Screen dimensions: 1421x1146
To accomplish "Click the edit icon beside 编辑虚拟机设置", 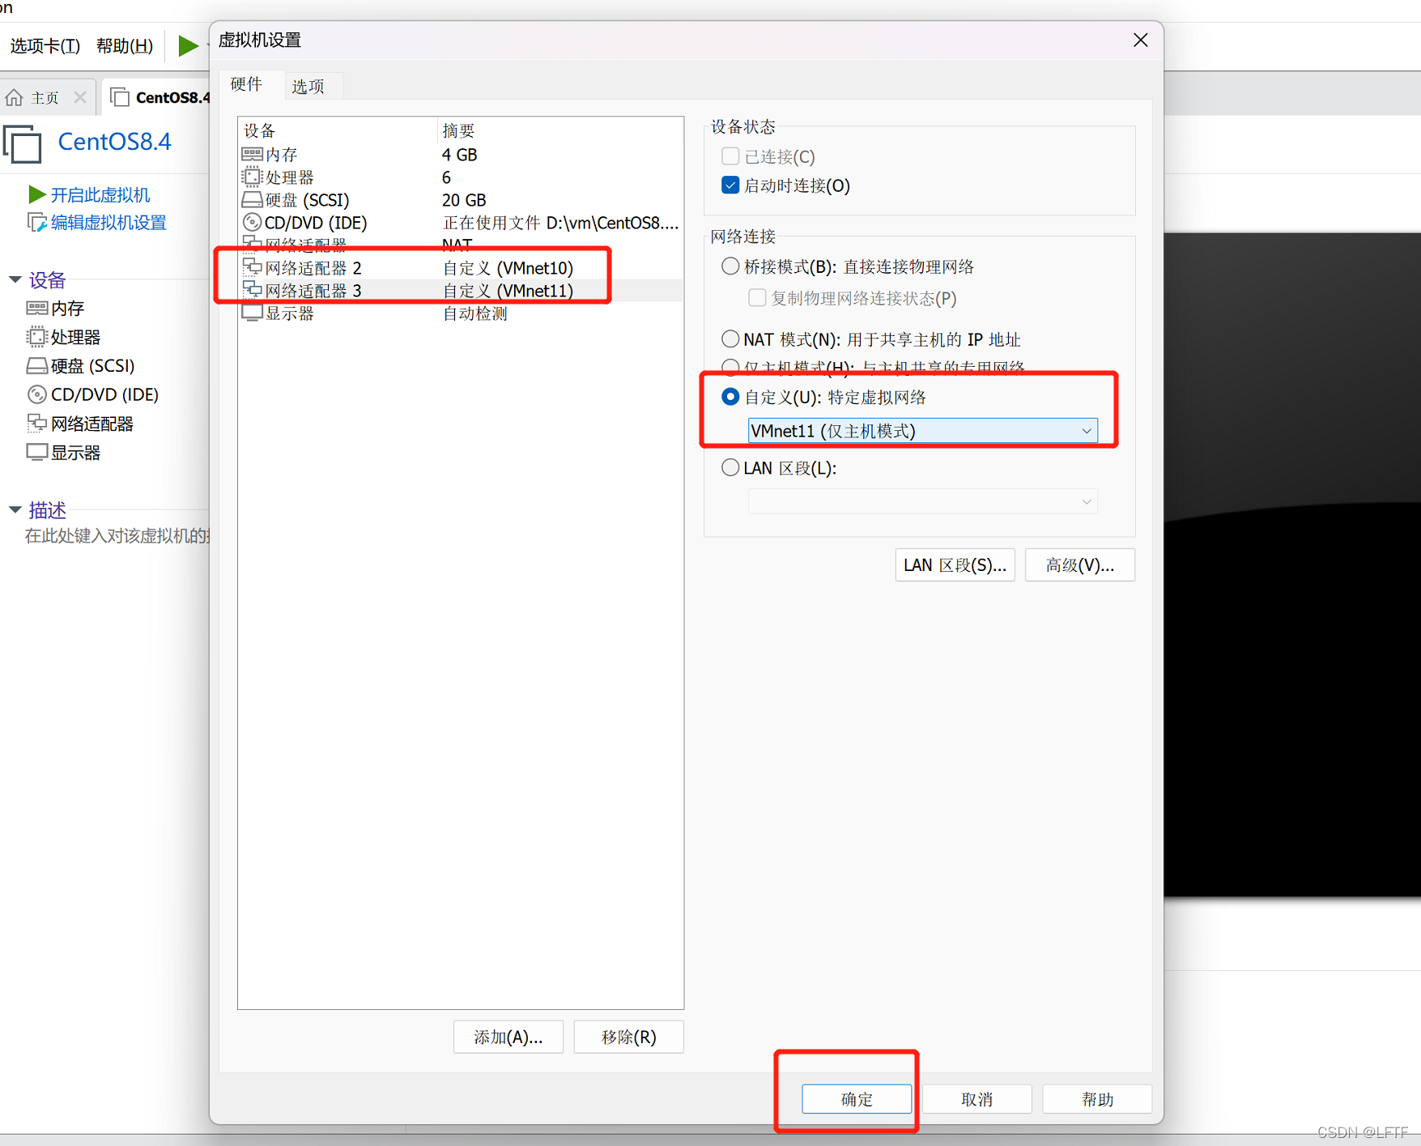I will point(36,222).
